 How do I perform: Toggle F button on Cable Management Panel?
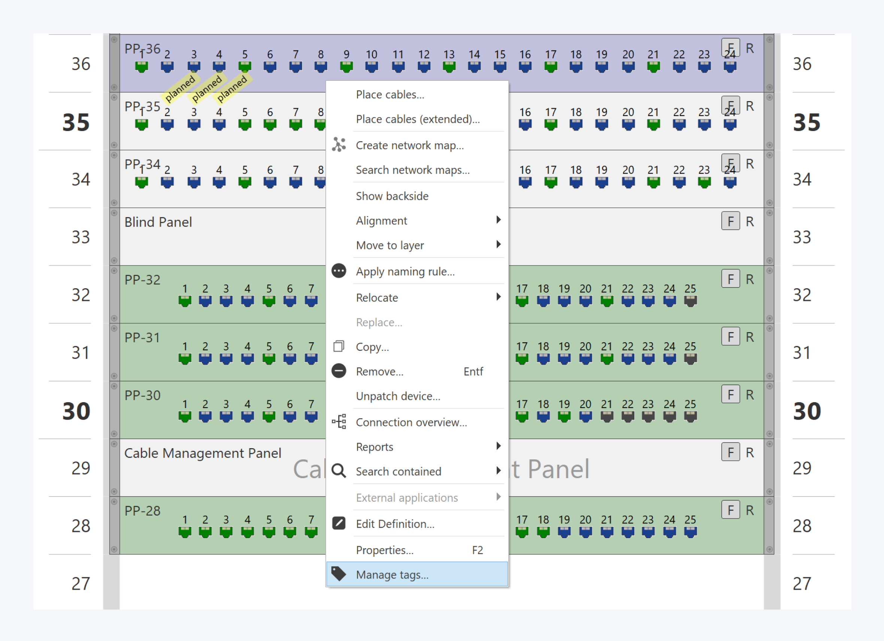point(730,452)
